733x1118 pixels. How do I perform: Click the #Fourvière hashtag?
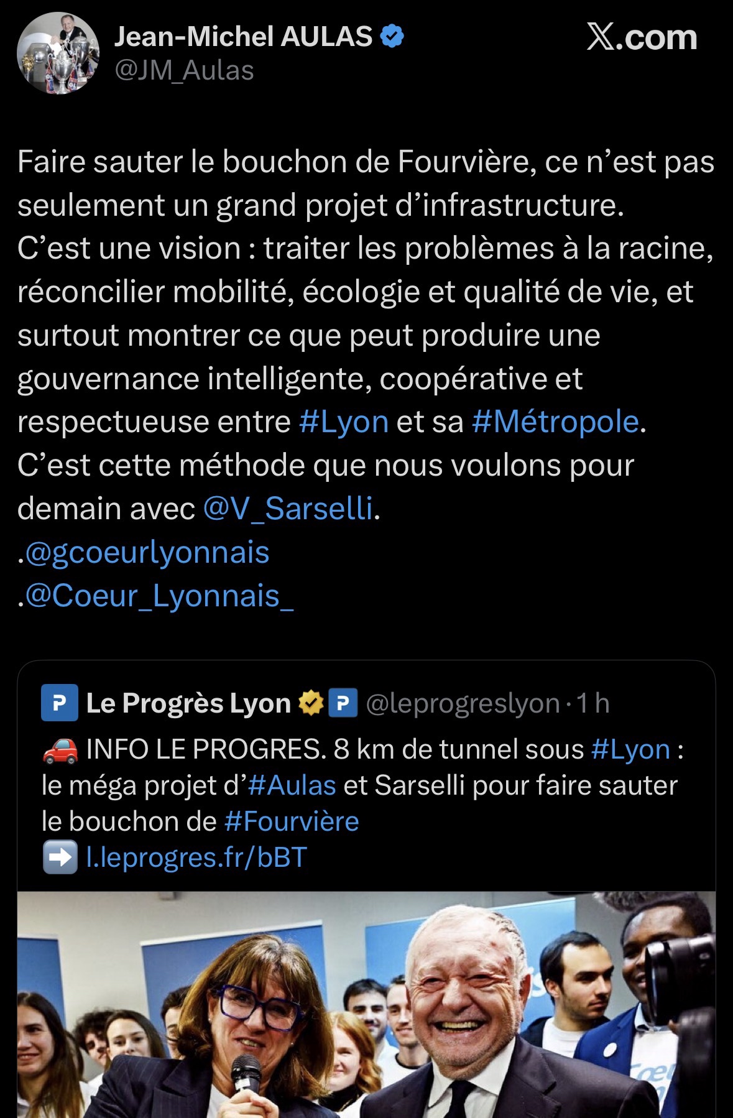tap(292, 821)
